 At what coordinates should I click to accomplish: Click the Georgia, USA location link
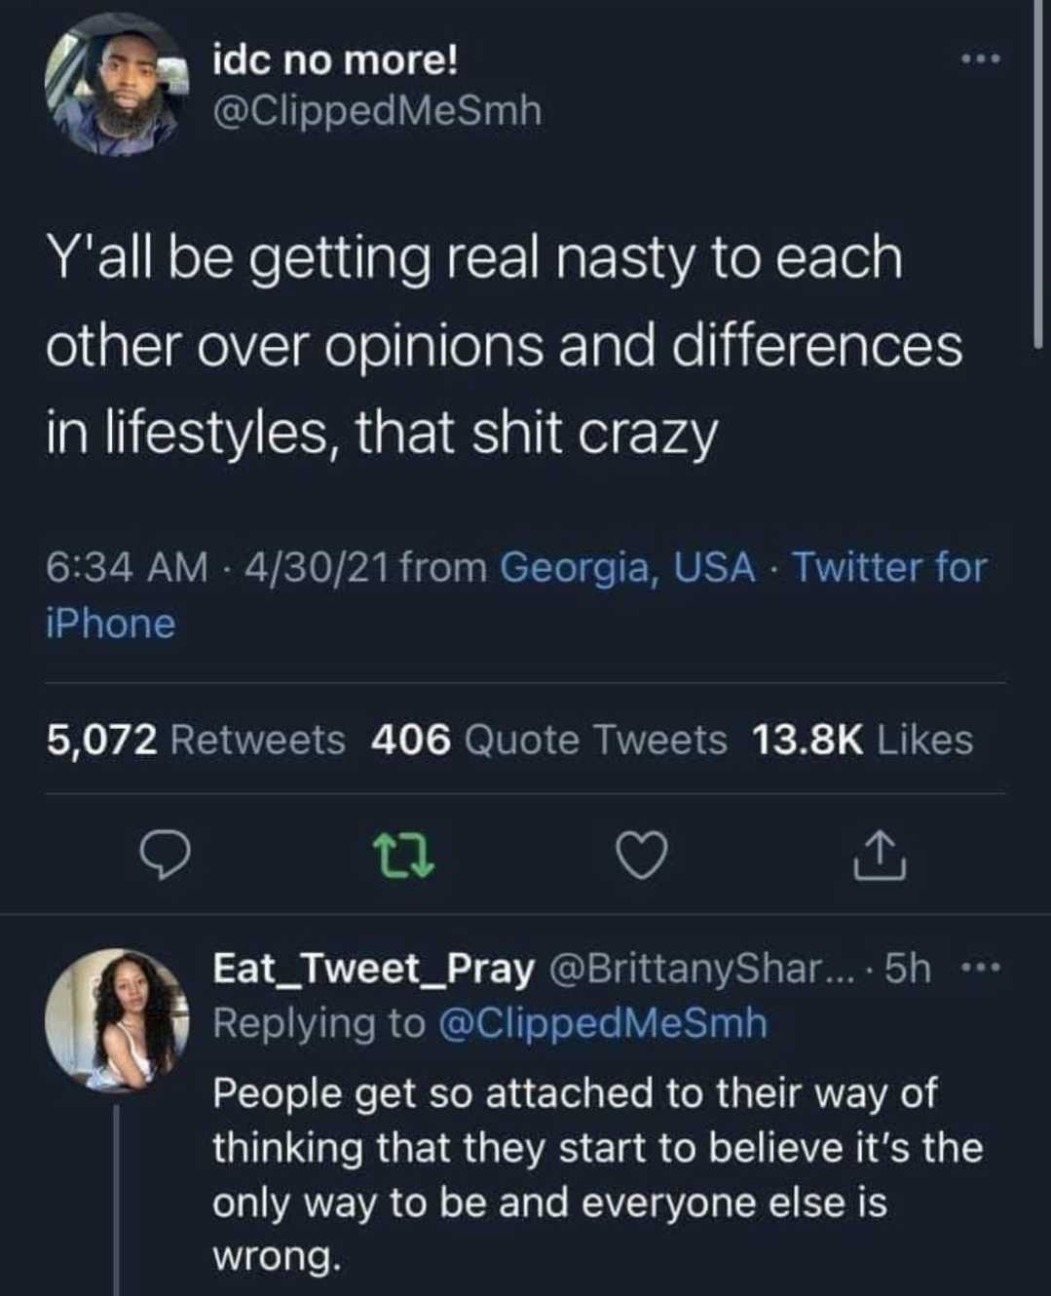627,567
